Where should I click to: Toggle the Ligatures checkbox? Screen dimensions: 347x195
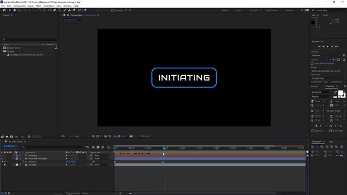click(x=313, y=131)
